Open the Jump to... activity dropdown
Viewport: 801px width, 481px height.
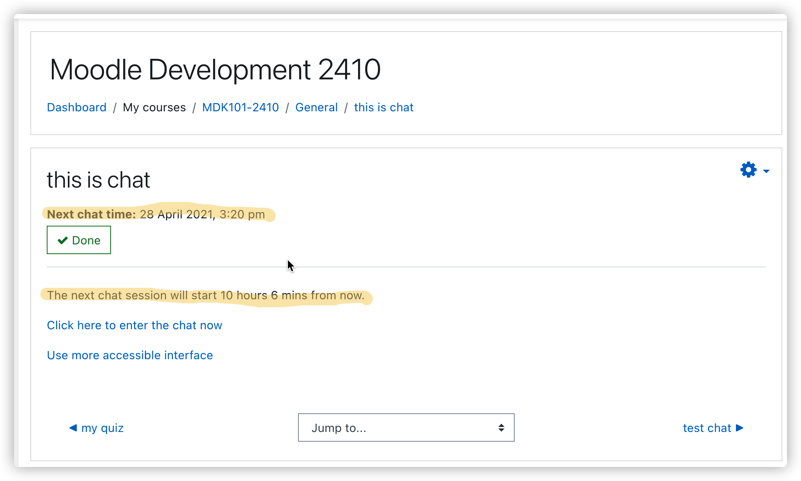[x=406, y=428]
